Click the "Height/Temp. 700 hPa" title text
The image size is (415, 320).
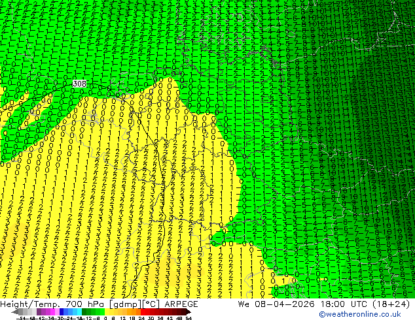[x=54, y=304]
